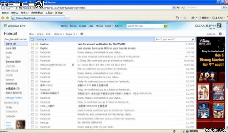Click the Disney Movie Club advertisement
Image resolution: width=228 pixels, height=133 pixels.
(x=211, y=83)
